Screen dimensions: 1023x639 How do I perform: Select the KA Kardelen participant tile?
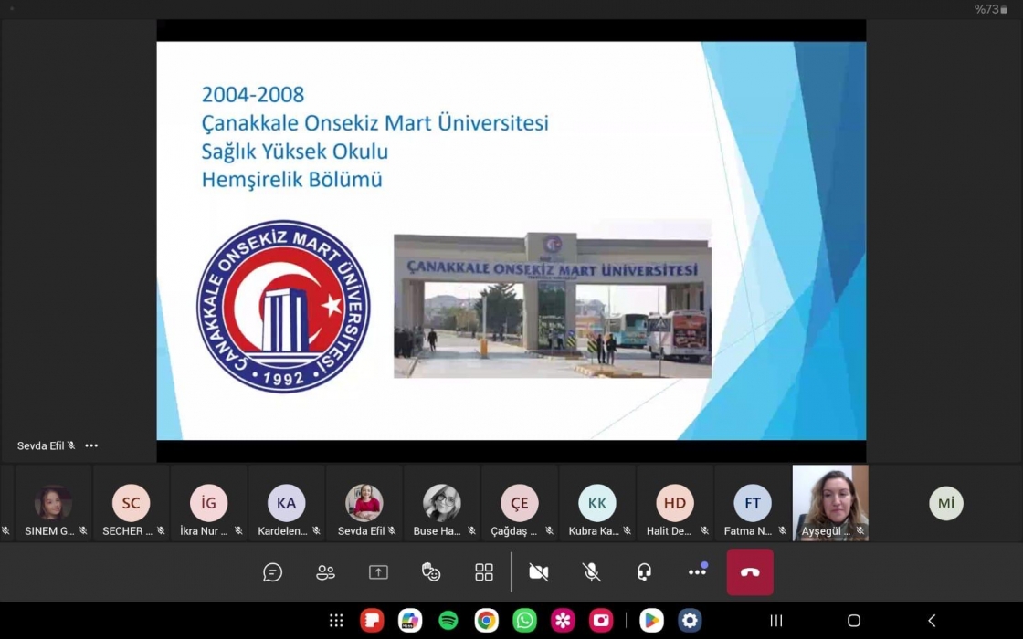[287, 503]
